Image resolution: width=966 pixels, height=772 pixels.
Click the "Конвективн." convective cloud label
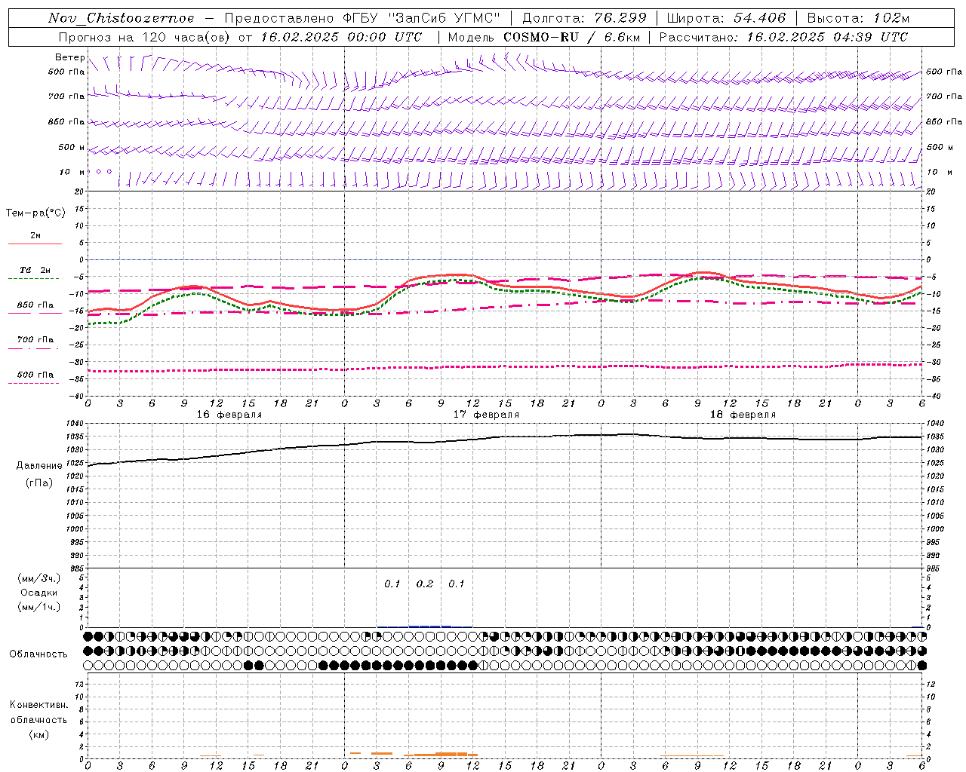[x=38, y=705]
